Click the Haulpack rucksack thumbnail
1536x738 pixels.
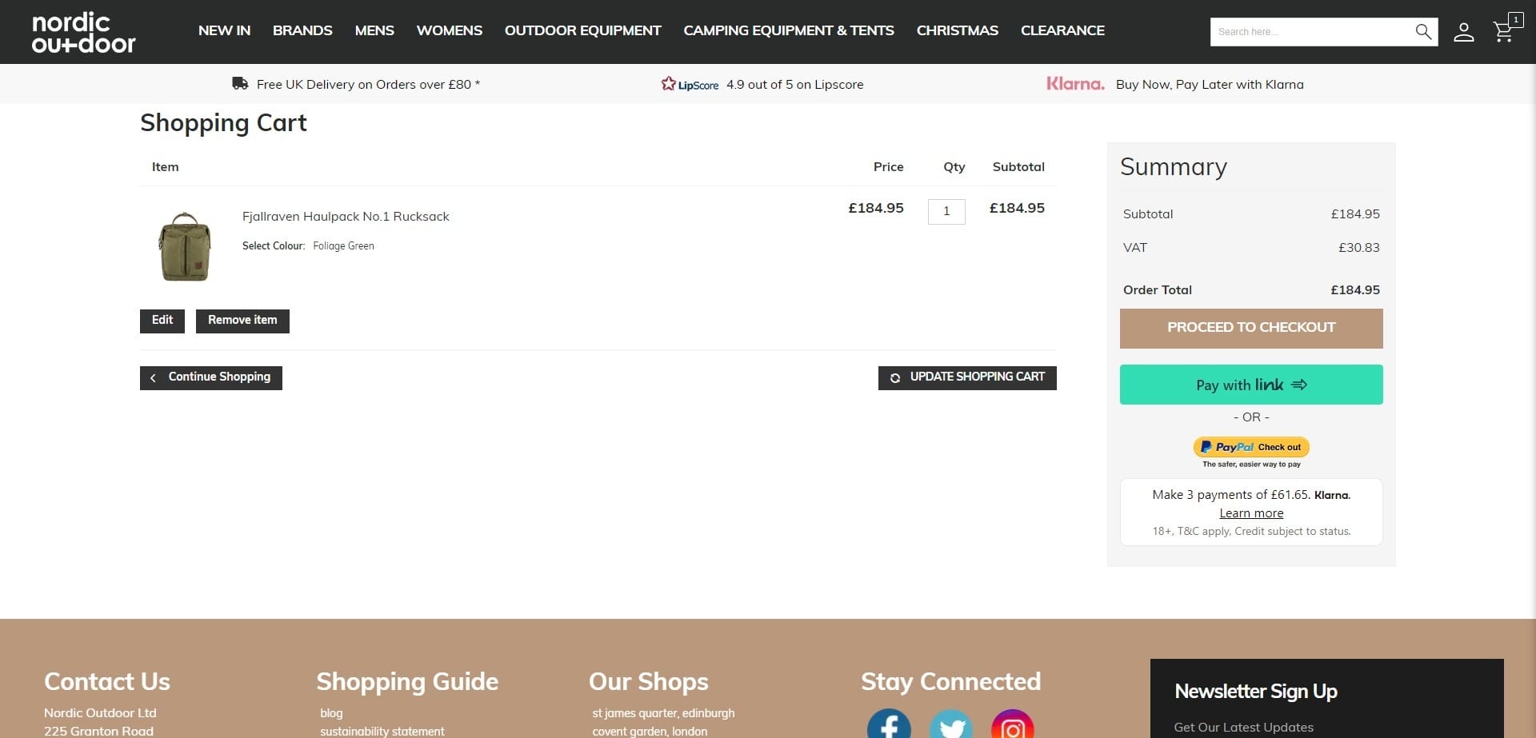coord(185,247)
